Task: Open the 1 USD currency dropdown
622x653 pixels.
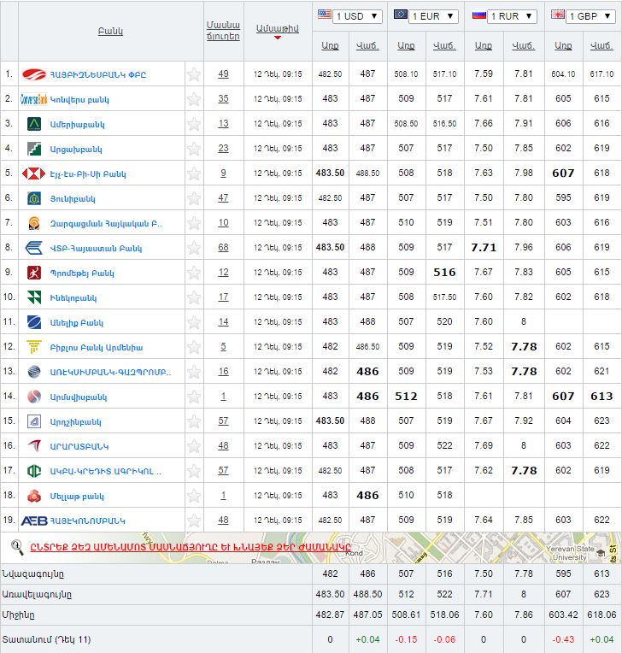Action: pyautogui.click(x=349, y=16)
